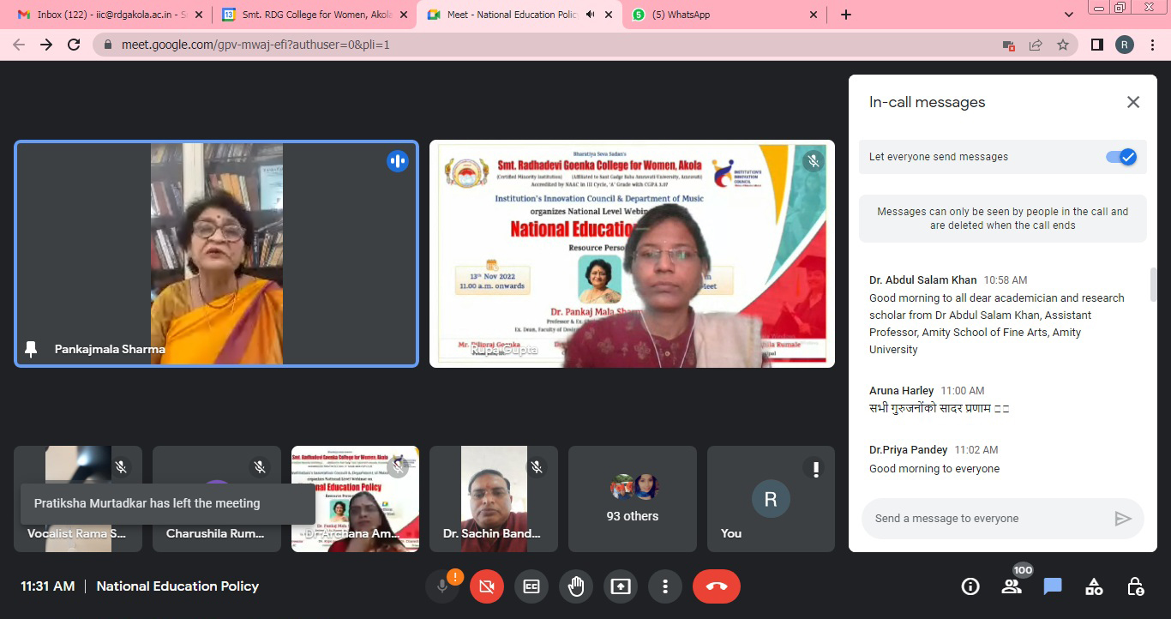Viewport: 1171px width, 619px height.
Task: Turn on captions with CC button
Action: (x=531, y=586)
